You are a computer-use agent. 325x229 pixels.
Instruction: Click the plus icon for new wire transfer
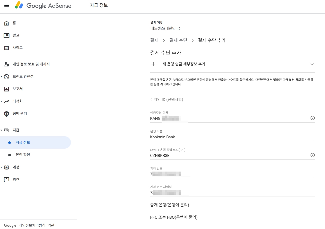[x=153, y=64]
